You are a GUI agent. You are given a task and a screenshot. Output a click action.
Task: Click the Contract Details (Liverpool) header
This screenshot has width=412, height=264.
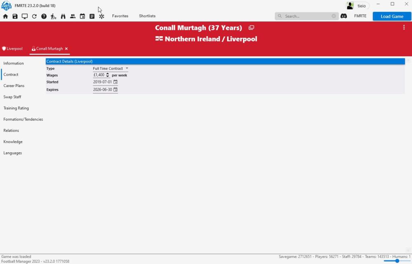point(225,61)
